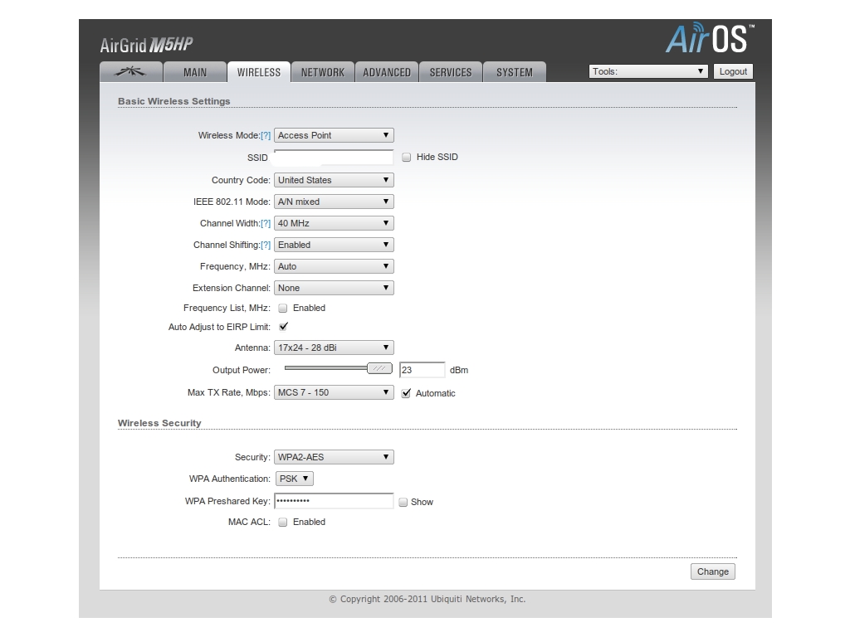Click the AirGrid M5HP product logo
The height and width of the screenshot is (637, 850).
[146, 45]
